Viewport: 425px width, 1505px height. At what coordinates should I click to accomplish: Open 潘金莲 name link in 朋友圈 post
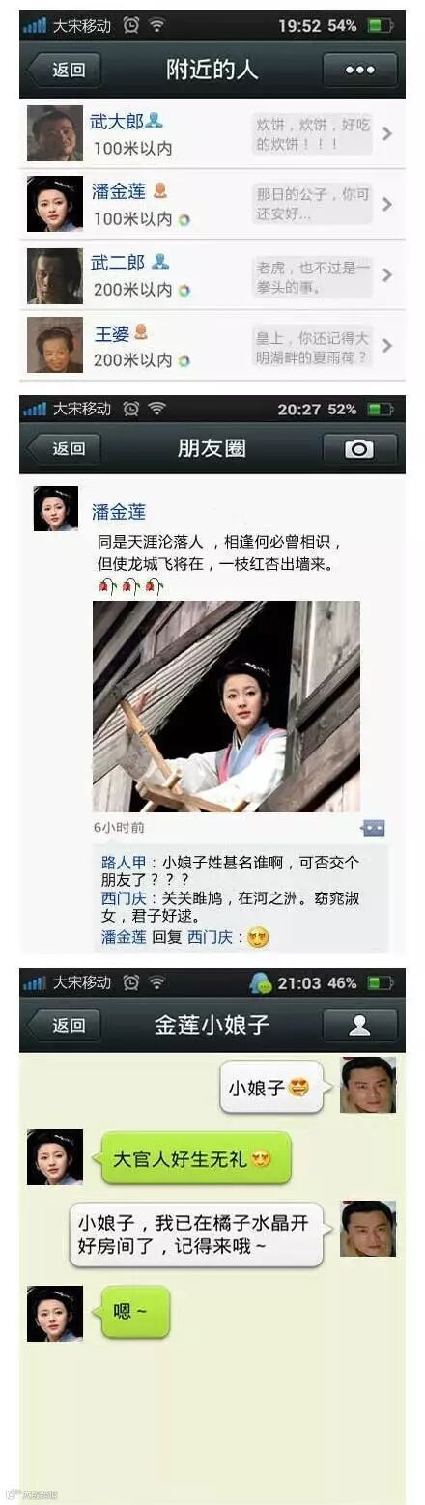(x=119, y=512)
